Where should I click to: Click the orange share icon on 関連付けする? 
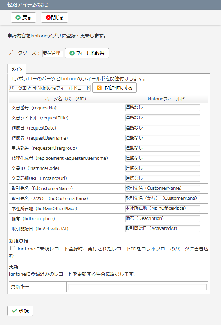99,88
